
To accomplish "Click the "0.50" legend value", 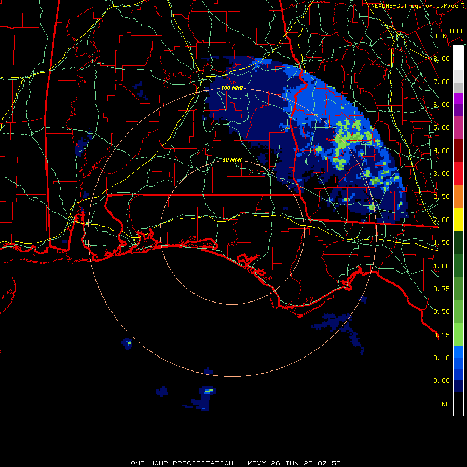I will (442, 312).
